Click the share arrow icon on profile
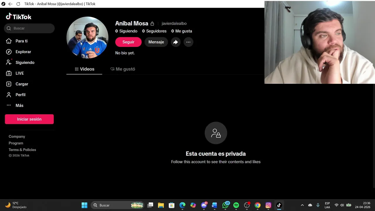The height and width of the screenshot is (211, 375). click(175, 42)
